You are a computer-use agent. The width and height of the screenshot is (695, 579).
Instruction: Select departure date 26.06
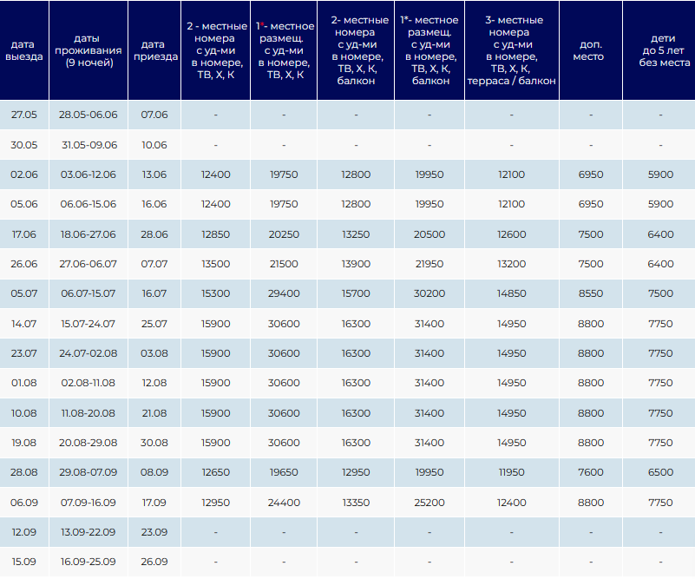[24, 264]
